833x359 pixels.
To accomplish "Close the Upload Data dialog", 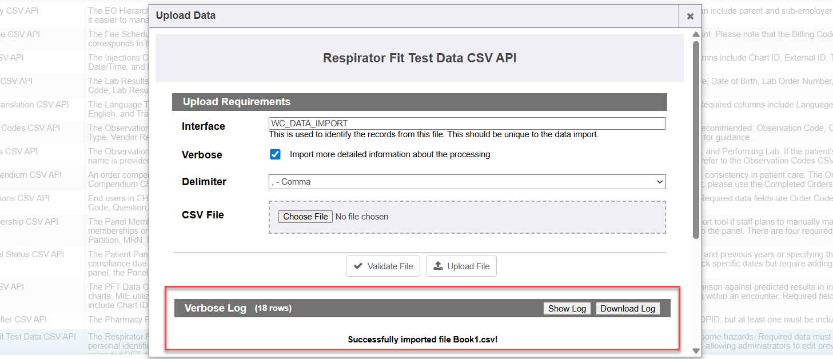I will click(x=690, y=17).
